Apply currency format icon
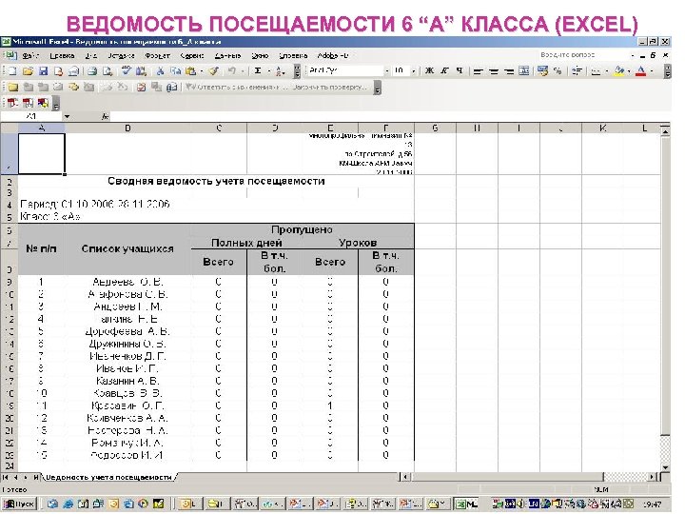This screenshot has width=685, height=514. click(542, 70)
